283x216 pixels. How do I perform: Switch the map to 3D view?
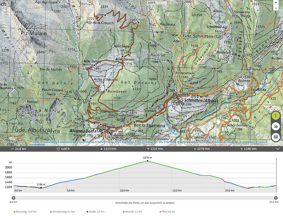click(275, 126)
